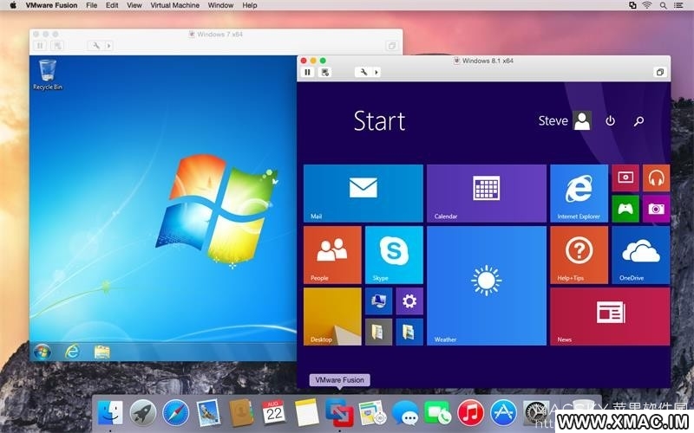Screen dimensions: 694x433
Task: Open Windows 7 VM settings wrench
Action: coord(96,46)
